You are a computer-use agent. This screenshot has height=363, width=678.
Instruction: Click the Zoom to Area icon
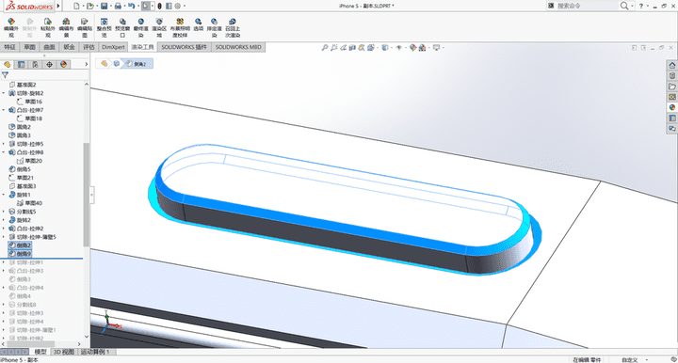[333, 47]
